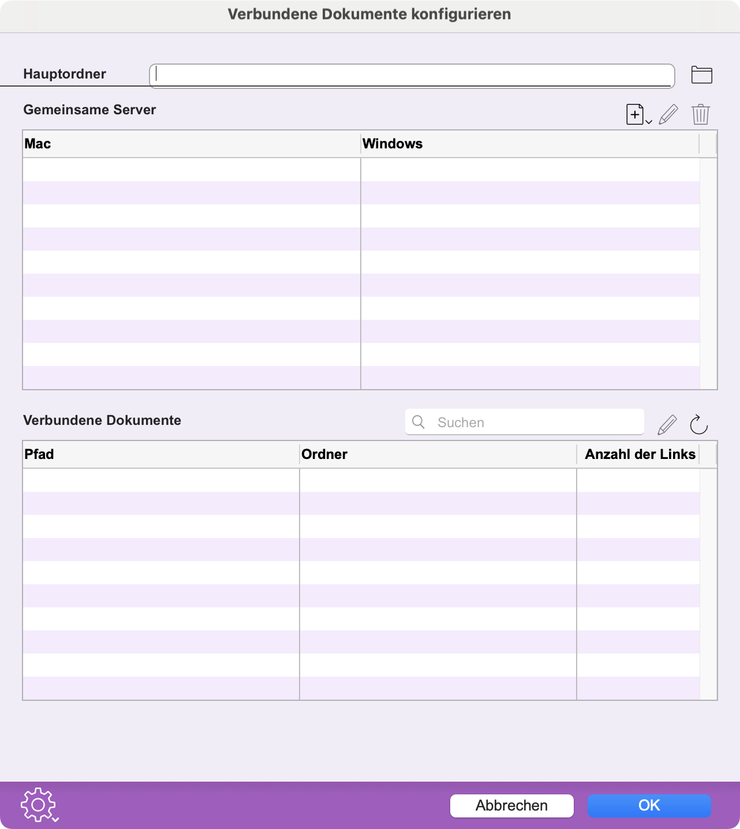Open folder browser for Hauptordner
Image resolution: width=740 pixels, height=829 pixels.
tap(701, 75)
